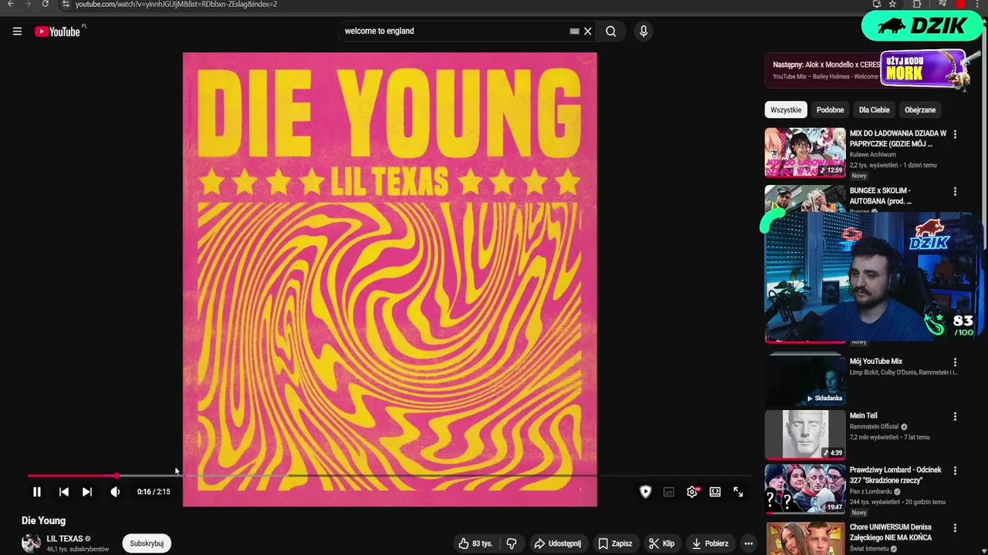The width and height of the screenshot is (988, 555).
Task: Download video with Pobierz button
Action: coord(710,543)
